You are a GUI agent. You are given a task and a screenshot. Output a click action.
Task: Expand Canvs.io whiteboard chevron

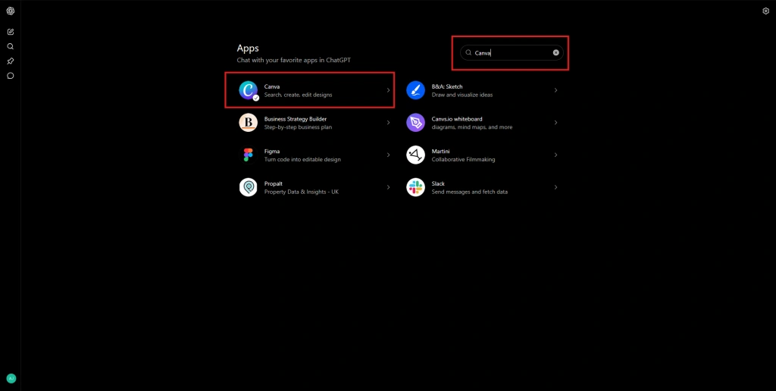click(555, 123)
